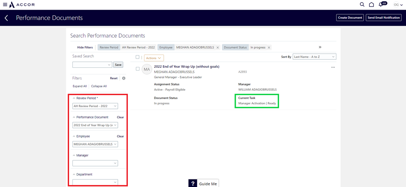Open the search magnifier icon
Screen dimensions: 406x187
(362, 5)
